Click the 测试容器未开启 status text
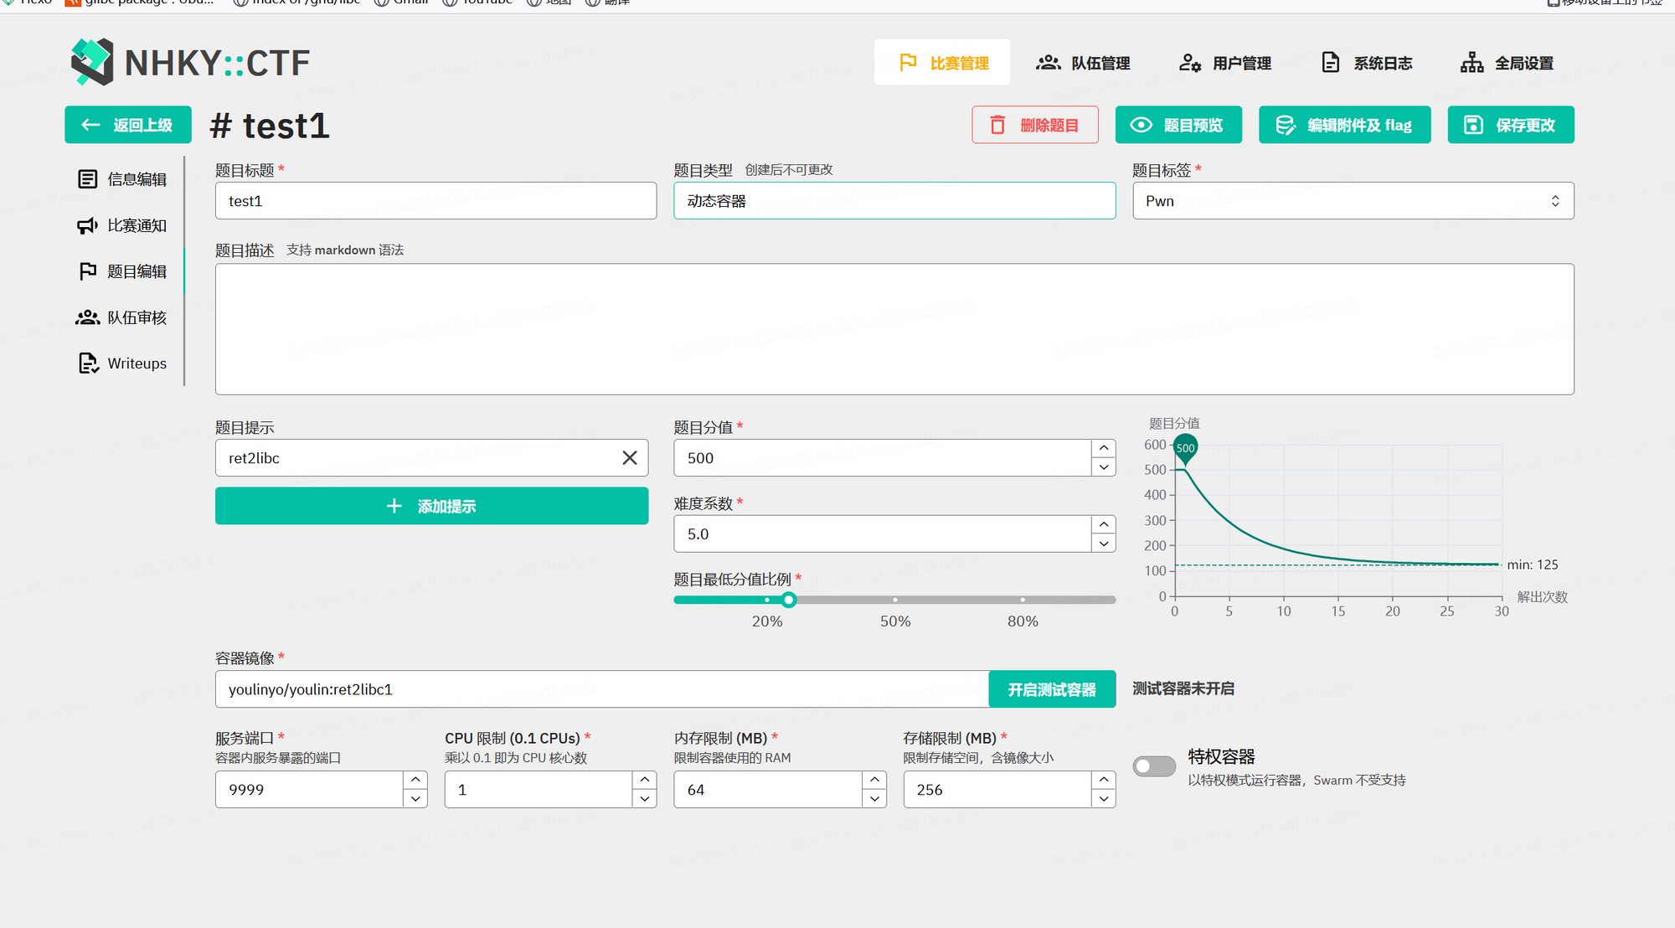The width and height of the screenshot is (1675, 928). click(1183, 688)
